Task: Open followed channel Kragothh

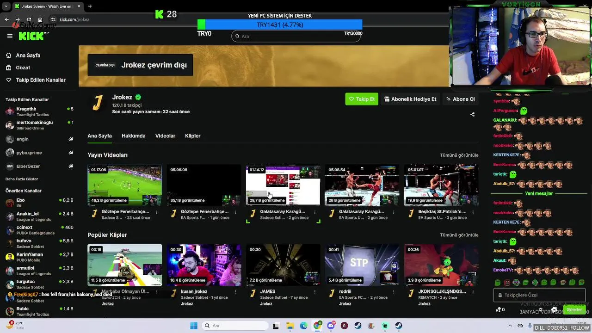Action: click(x=39, y=111)
